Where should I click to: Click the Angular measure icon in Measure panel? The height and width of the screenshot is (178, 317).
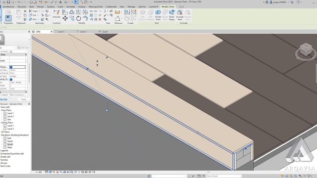click(x=117, y=19)
